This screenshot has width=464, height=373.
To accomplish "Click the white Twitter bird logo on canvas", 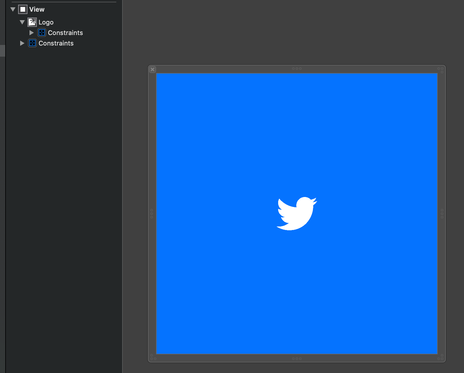I will (297, 213).
